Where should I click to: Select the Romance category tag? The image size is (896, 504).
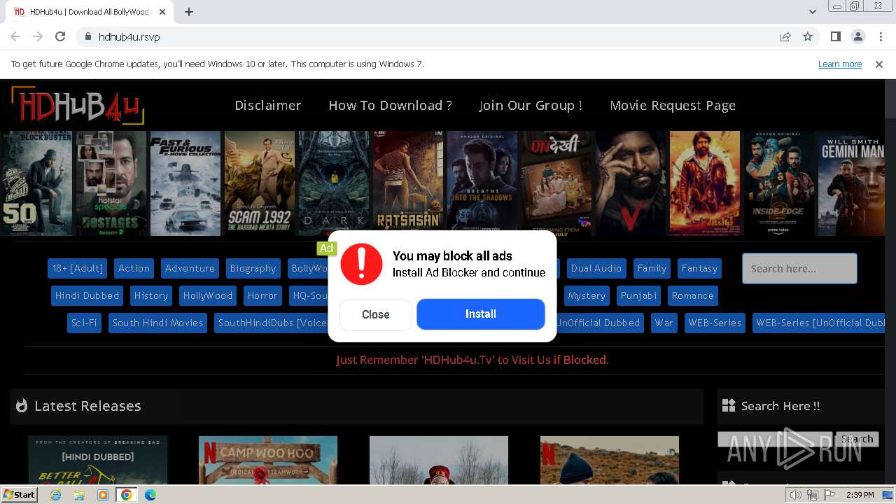[x=693, y=295]
